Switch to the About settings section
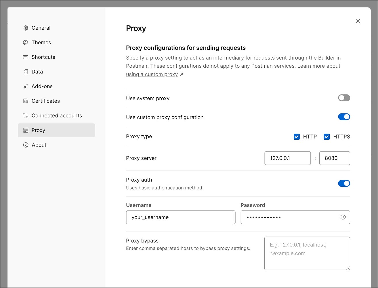Image resolution: width=378 pixels, height=288 pixels. point(39,145)
